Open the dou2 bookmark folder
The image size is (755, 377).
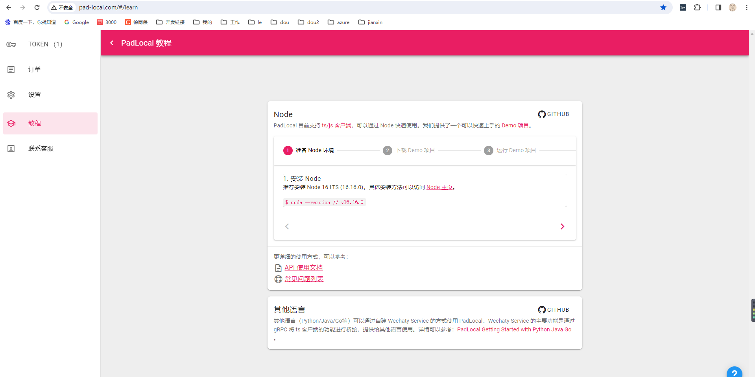pyautogui.click(x=308, y=22)
